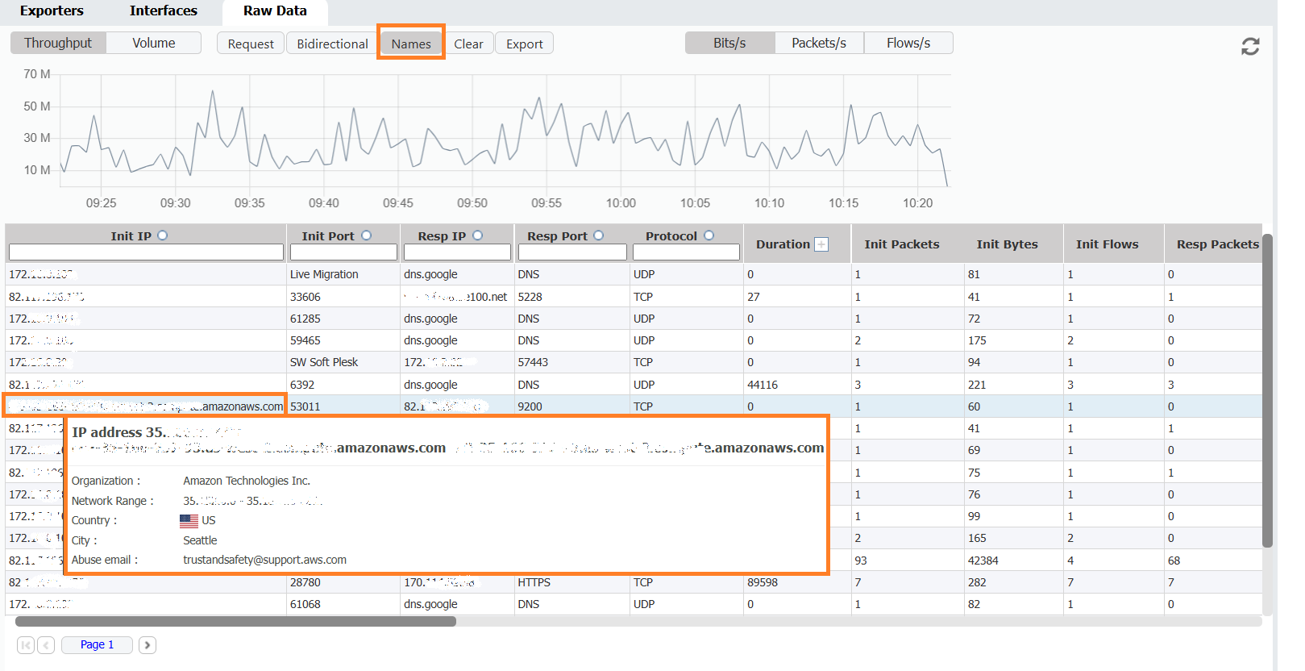Go to the next page arrow

coord(147,644)
